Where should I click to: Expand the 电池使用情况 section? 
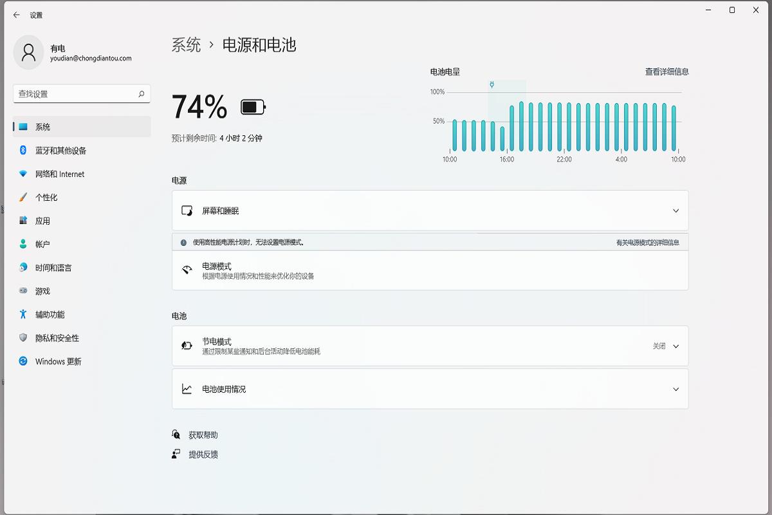tap(675, 389)
